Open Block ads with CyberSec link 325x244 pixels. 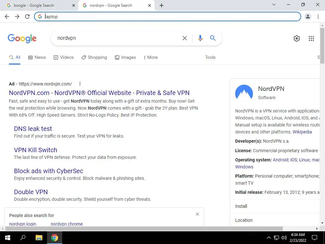(49, 171)
